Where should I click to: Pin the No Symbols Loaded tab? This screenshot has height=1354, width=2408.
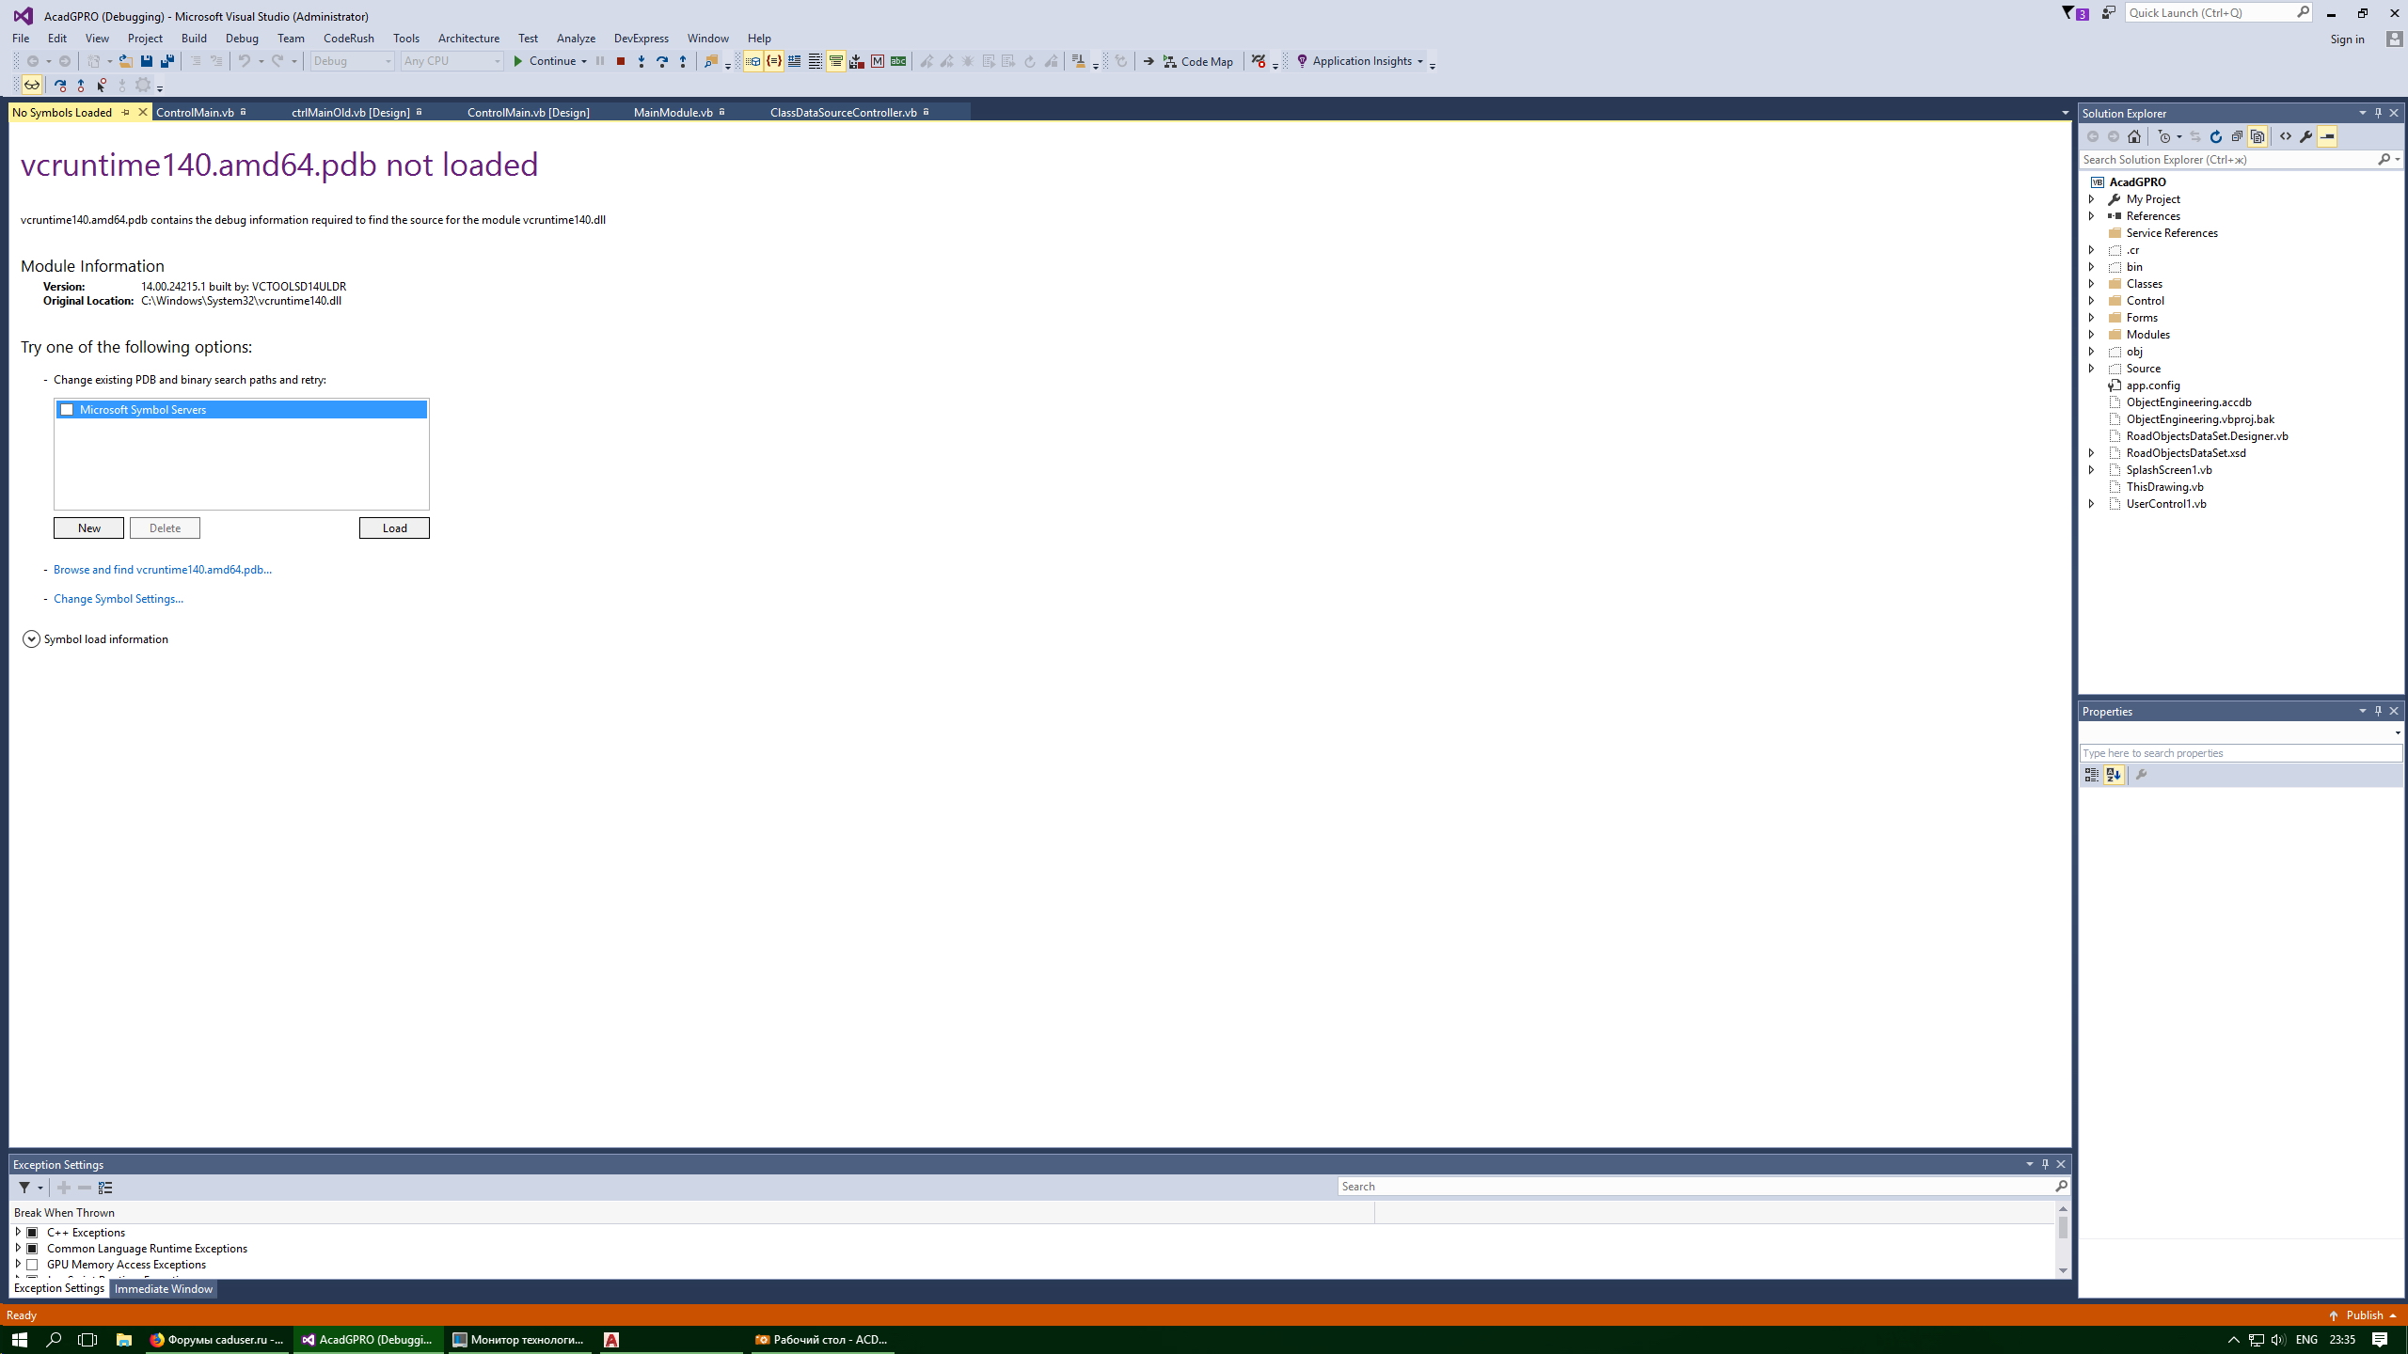tap(126, 112)
